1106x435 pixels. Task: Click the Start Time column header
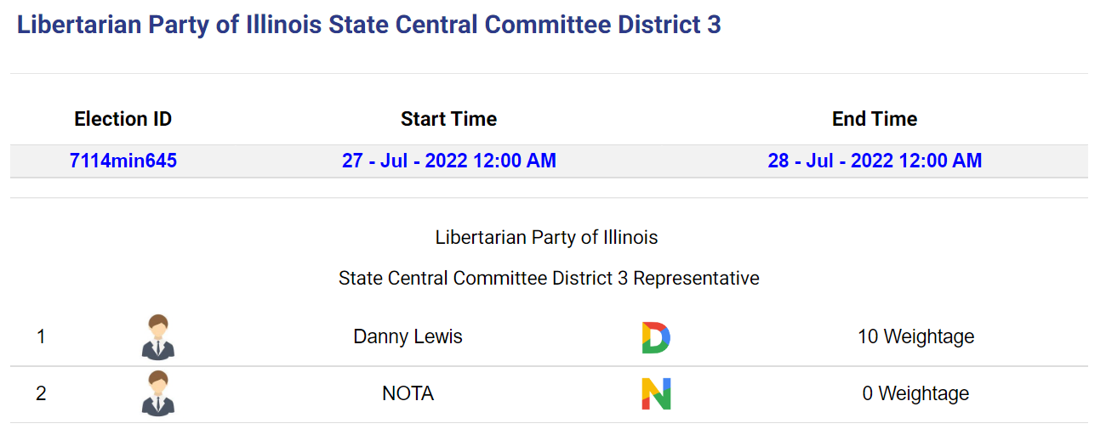click(449, 119)
